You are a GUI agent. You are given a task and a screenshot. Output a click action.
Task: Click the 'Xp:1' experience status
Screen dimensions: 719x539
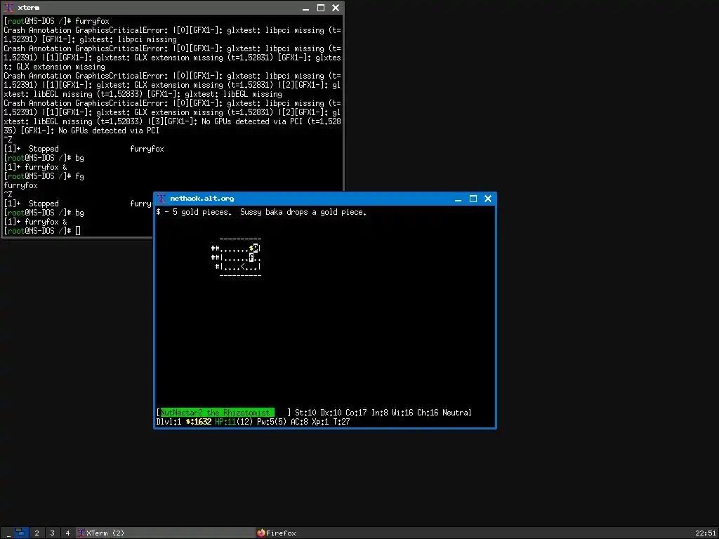coord(320,422)
